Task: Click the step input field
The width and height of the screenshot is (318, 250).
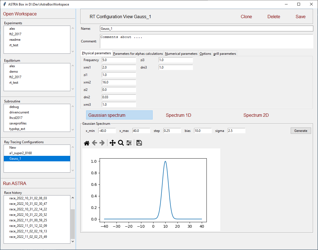Action: click(172, 131)
